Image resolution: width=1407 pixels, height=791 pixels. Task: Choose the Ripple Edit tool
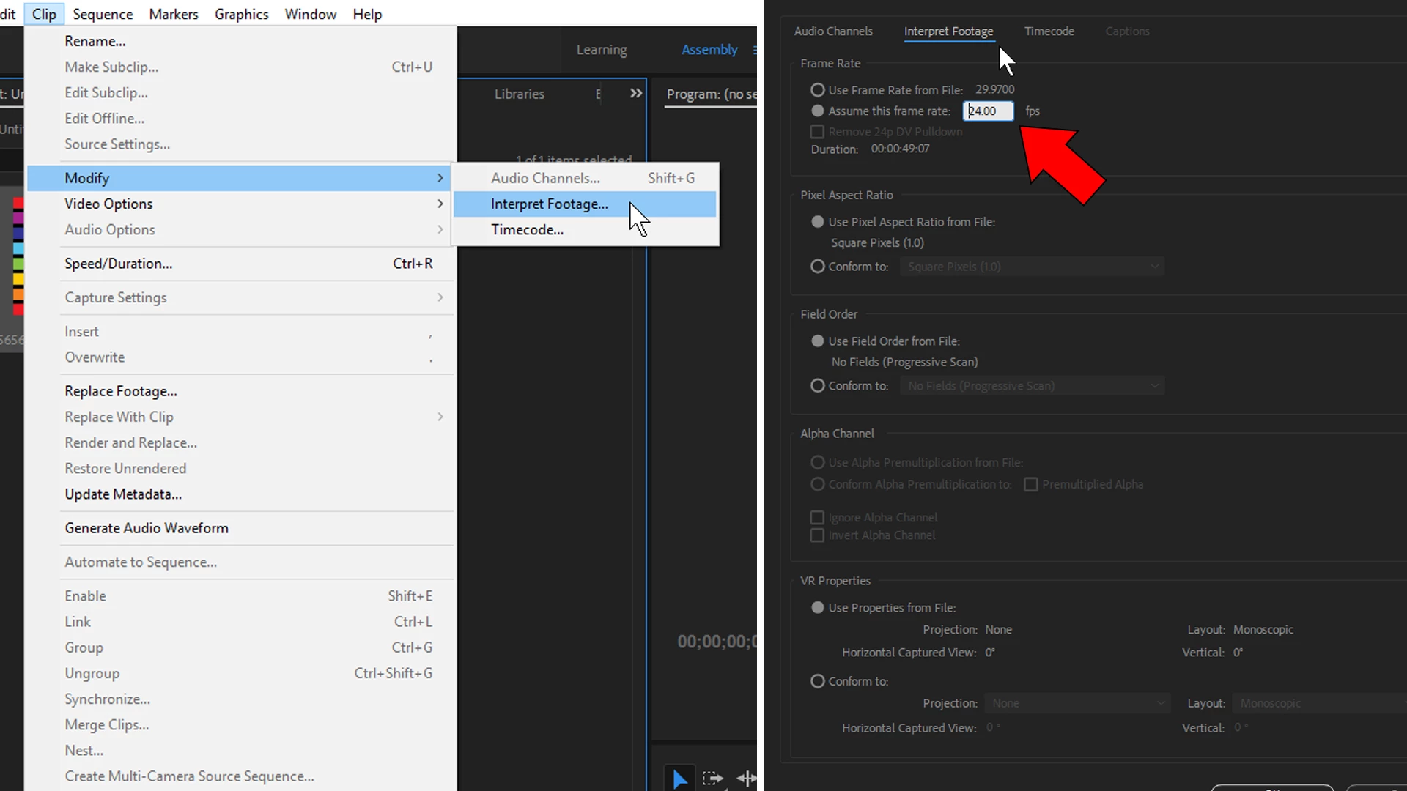[x=746, y=779]
